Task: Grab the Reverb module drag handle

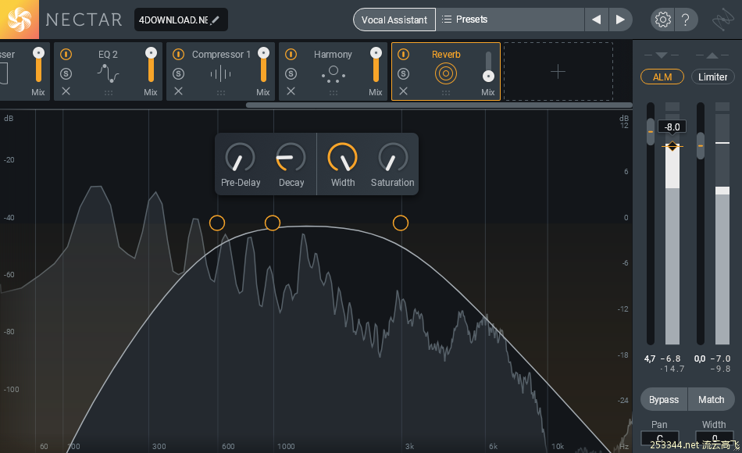Action: (x=446, y=93)
